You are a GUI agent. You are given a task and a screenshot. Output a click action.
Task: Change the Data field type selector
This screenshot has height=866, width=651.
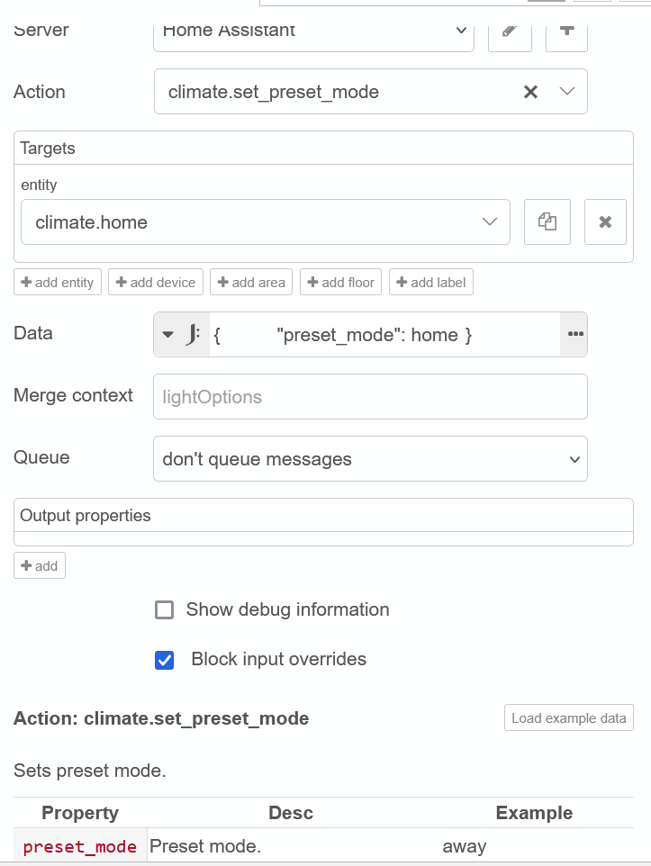(x=181, y=334)
